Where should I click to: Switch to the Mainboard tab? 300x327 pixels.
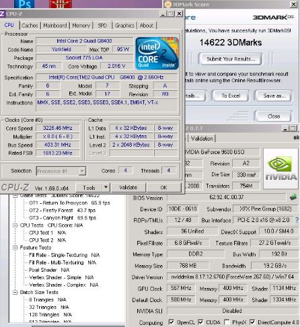[55, 26]
